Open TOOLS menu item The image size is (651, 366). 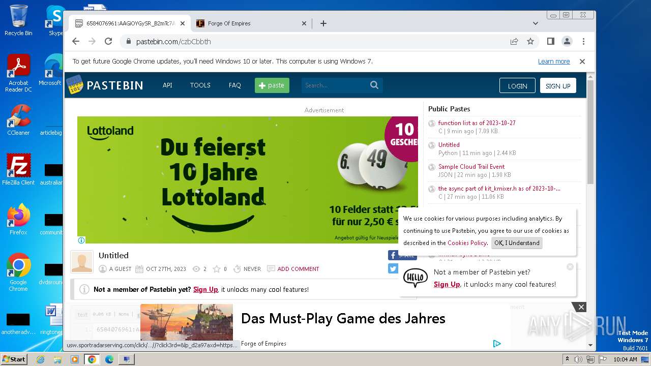click(200, 85)
